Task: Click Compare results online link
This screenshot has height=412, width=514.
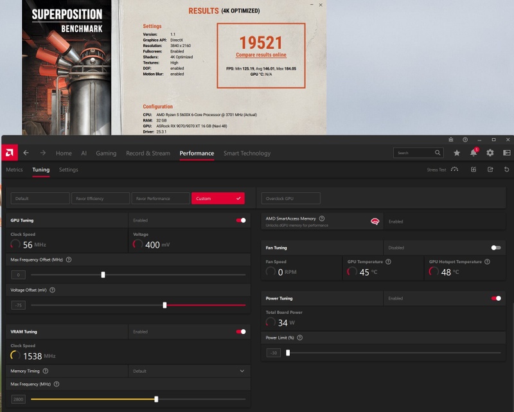Action: coord(261,55)
